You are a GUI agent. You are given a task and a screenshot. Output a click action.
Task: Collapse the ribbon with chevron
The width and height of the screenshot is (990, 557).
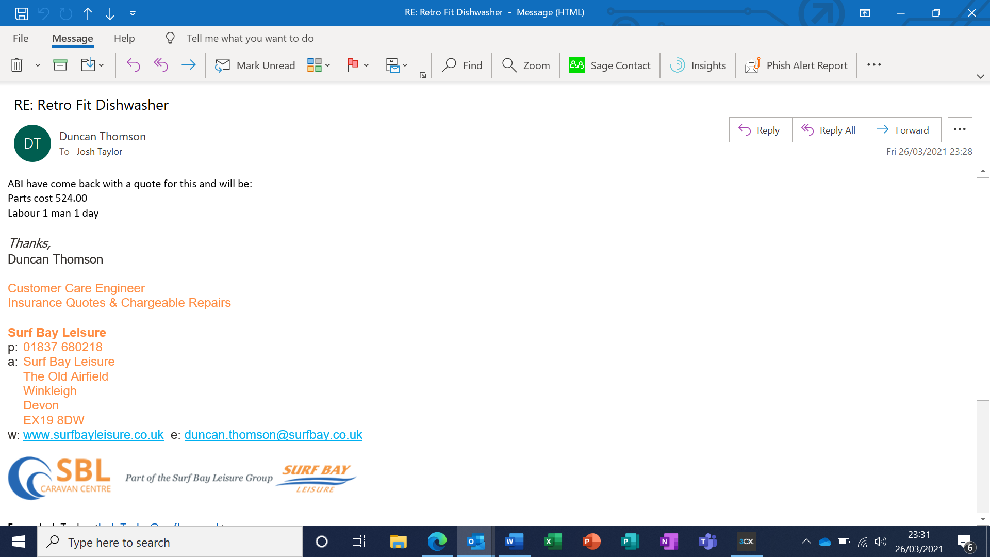(x=980, y=76)
